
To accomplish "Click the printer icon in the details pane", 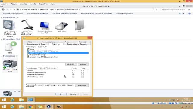I will pos(8,94).
